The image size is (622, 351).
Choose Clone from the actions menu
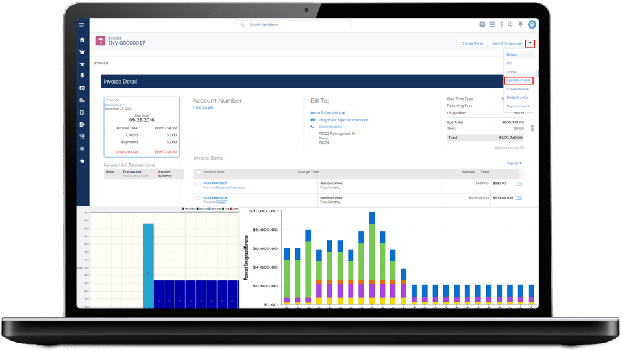pyautogui.click(x=511, y=72)
